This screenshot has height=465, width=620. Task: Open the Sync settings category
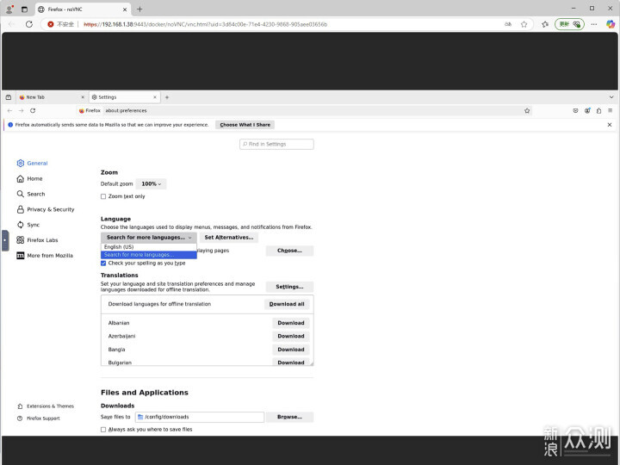[x=28, y=225]
